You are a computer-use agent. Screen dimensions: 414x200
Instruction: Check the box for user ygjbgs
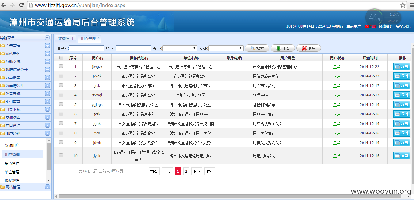tap(61, 104)
